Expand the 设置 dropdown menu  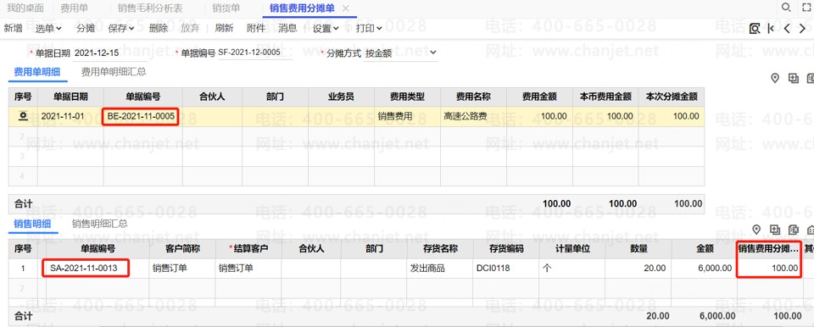pyautogui.click(x=326, y=29)
